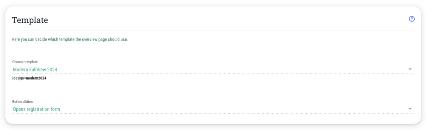
Task: Click the triangle next to Opens registration form
Action: [x=410, y=109]
